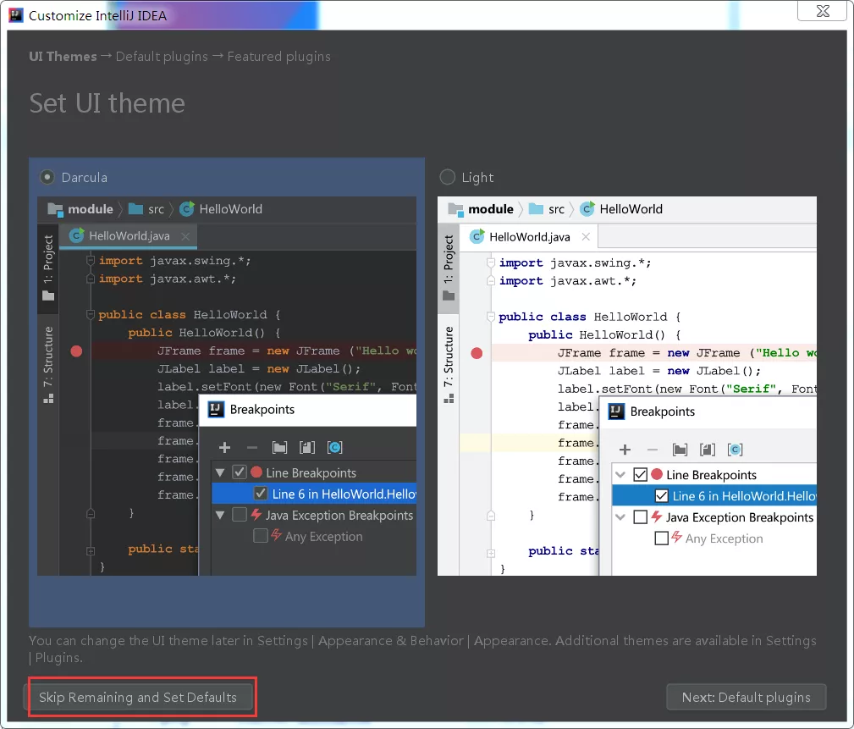Click red breakpoint dot in Darcula gutter
This screenshot has height=729, width=854.
pyautogui.click(x=76, y=351)
